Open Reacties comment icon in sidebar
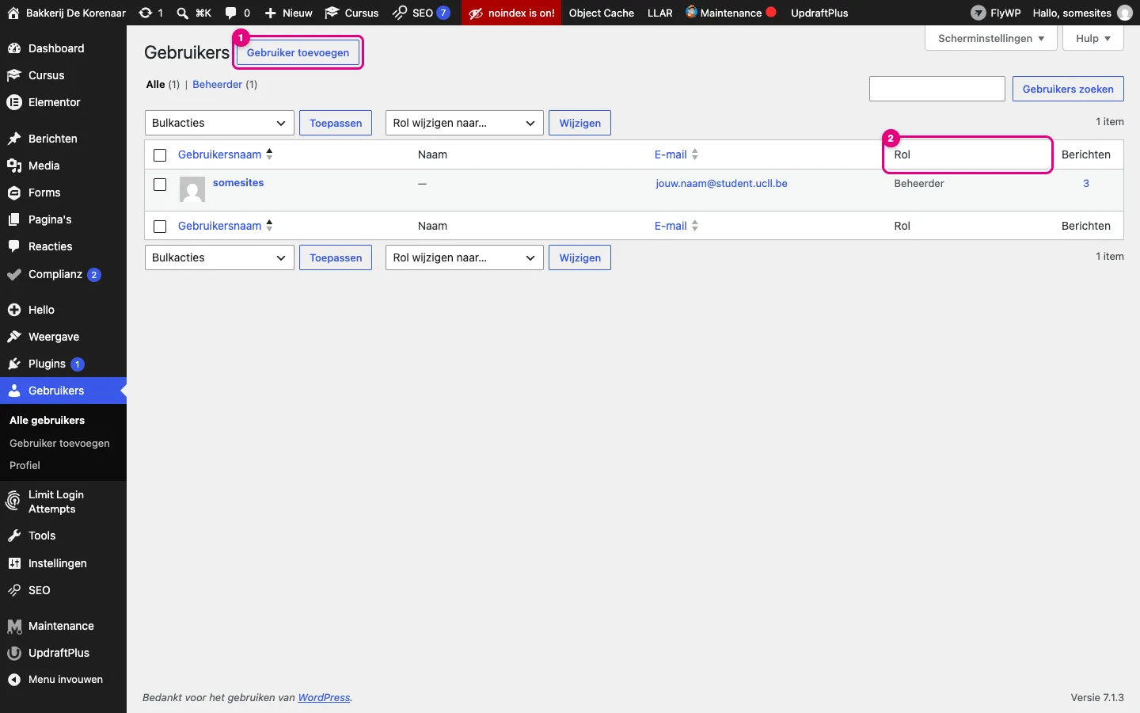 pos(14,246)
